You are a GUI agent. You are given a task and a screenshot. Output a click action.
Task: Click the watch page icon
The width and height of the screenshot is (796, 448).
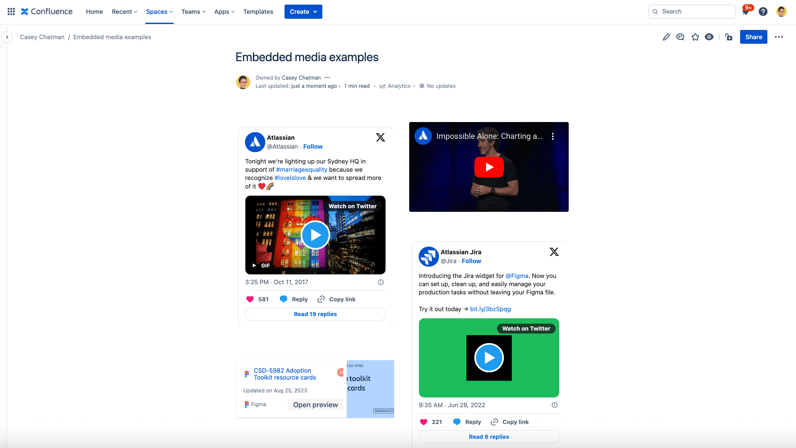[x=709, y=37]
